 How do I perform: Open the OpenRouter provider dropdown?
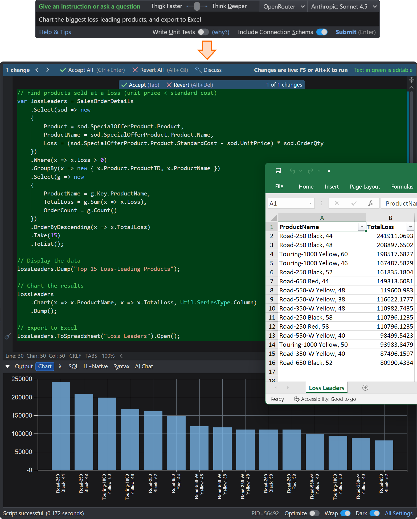point(284,7)
